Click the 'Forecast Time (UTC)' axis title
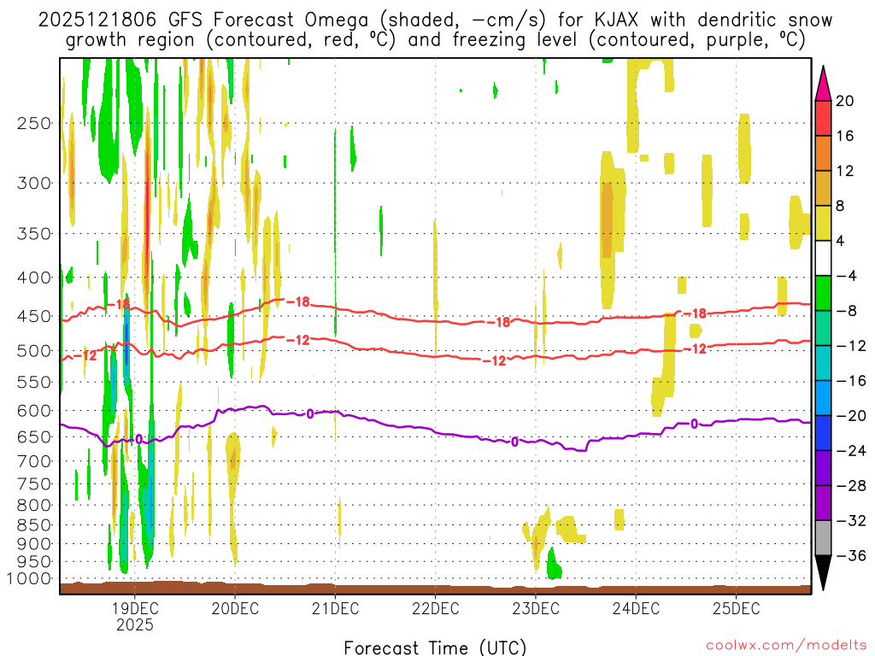The height and width of the screenshot is (656, 875). click(x=435, y=647)
